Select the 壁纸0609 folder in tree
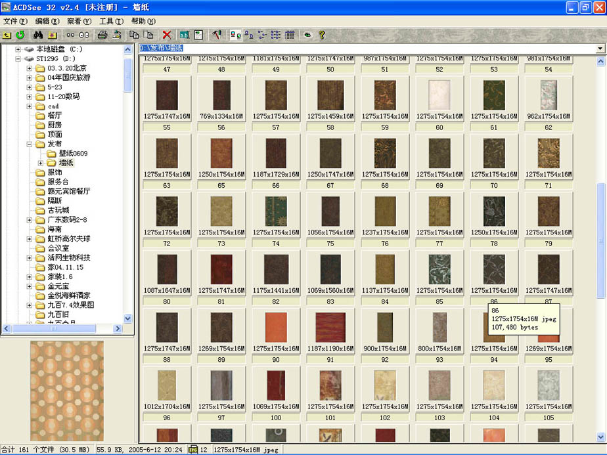The image size is (607, 455). point(73,153)
